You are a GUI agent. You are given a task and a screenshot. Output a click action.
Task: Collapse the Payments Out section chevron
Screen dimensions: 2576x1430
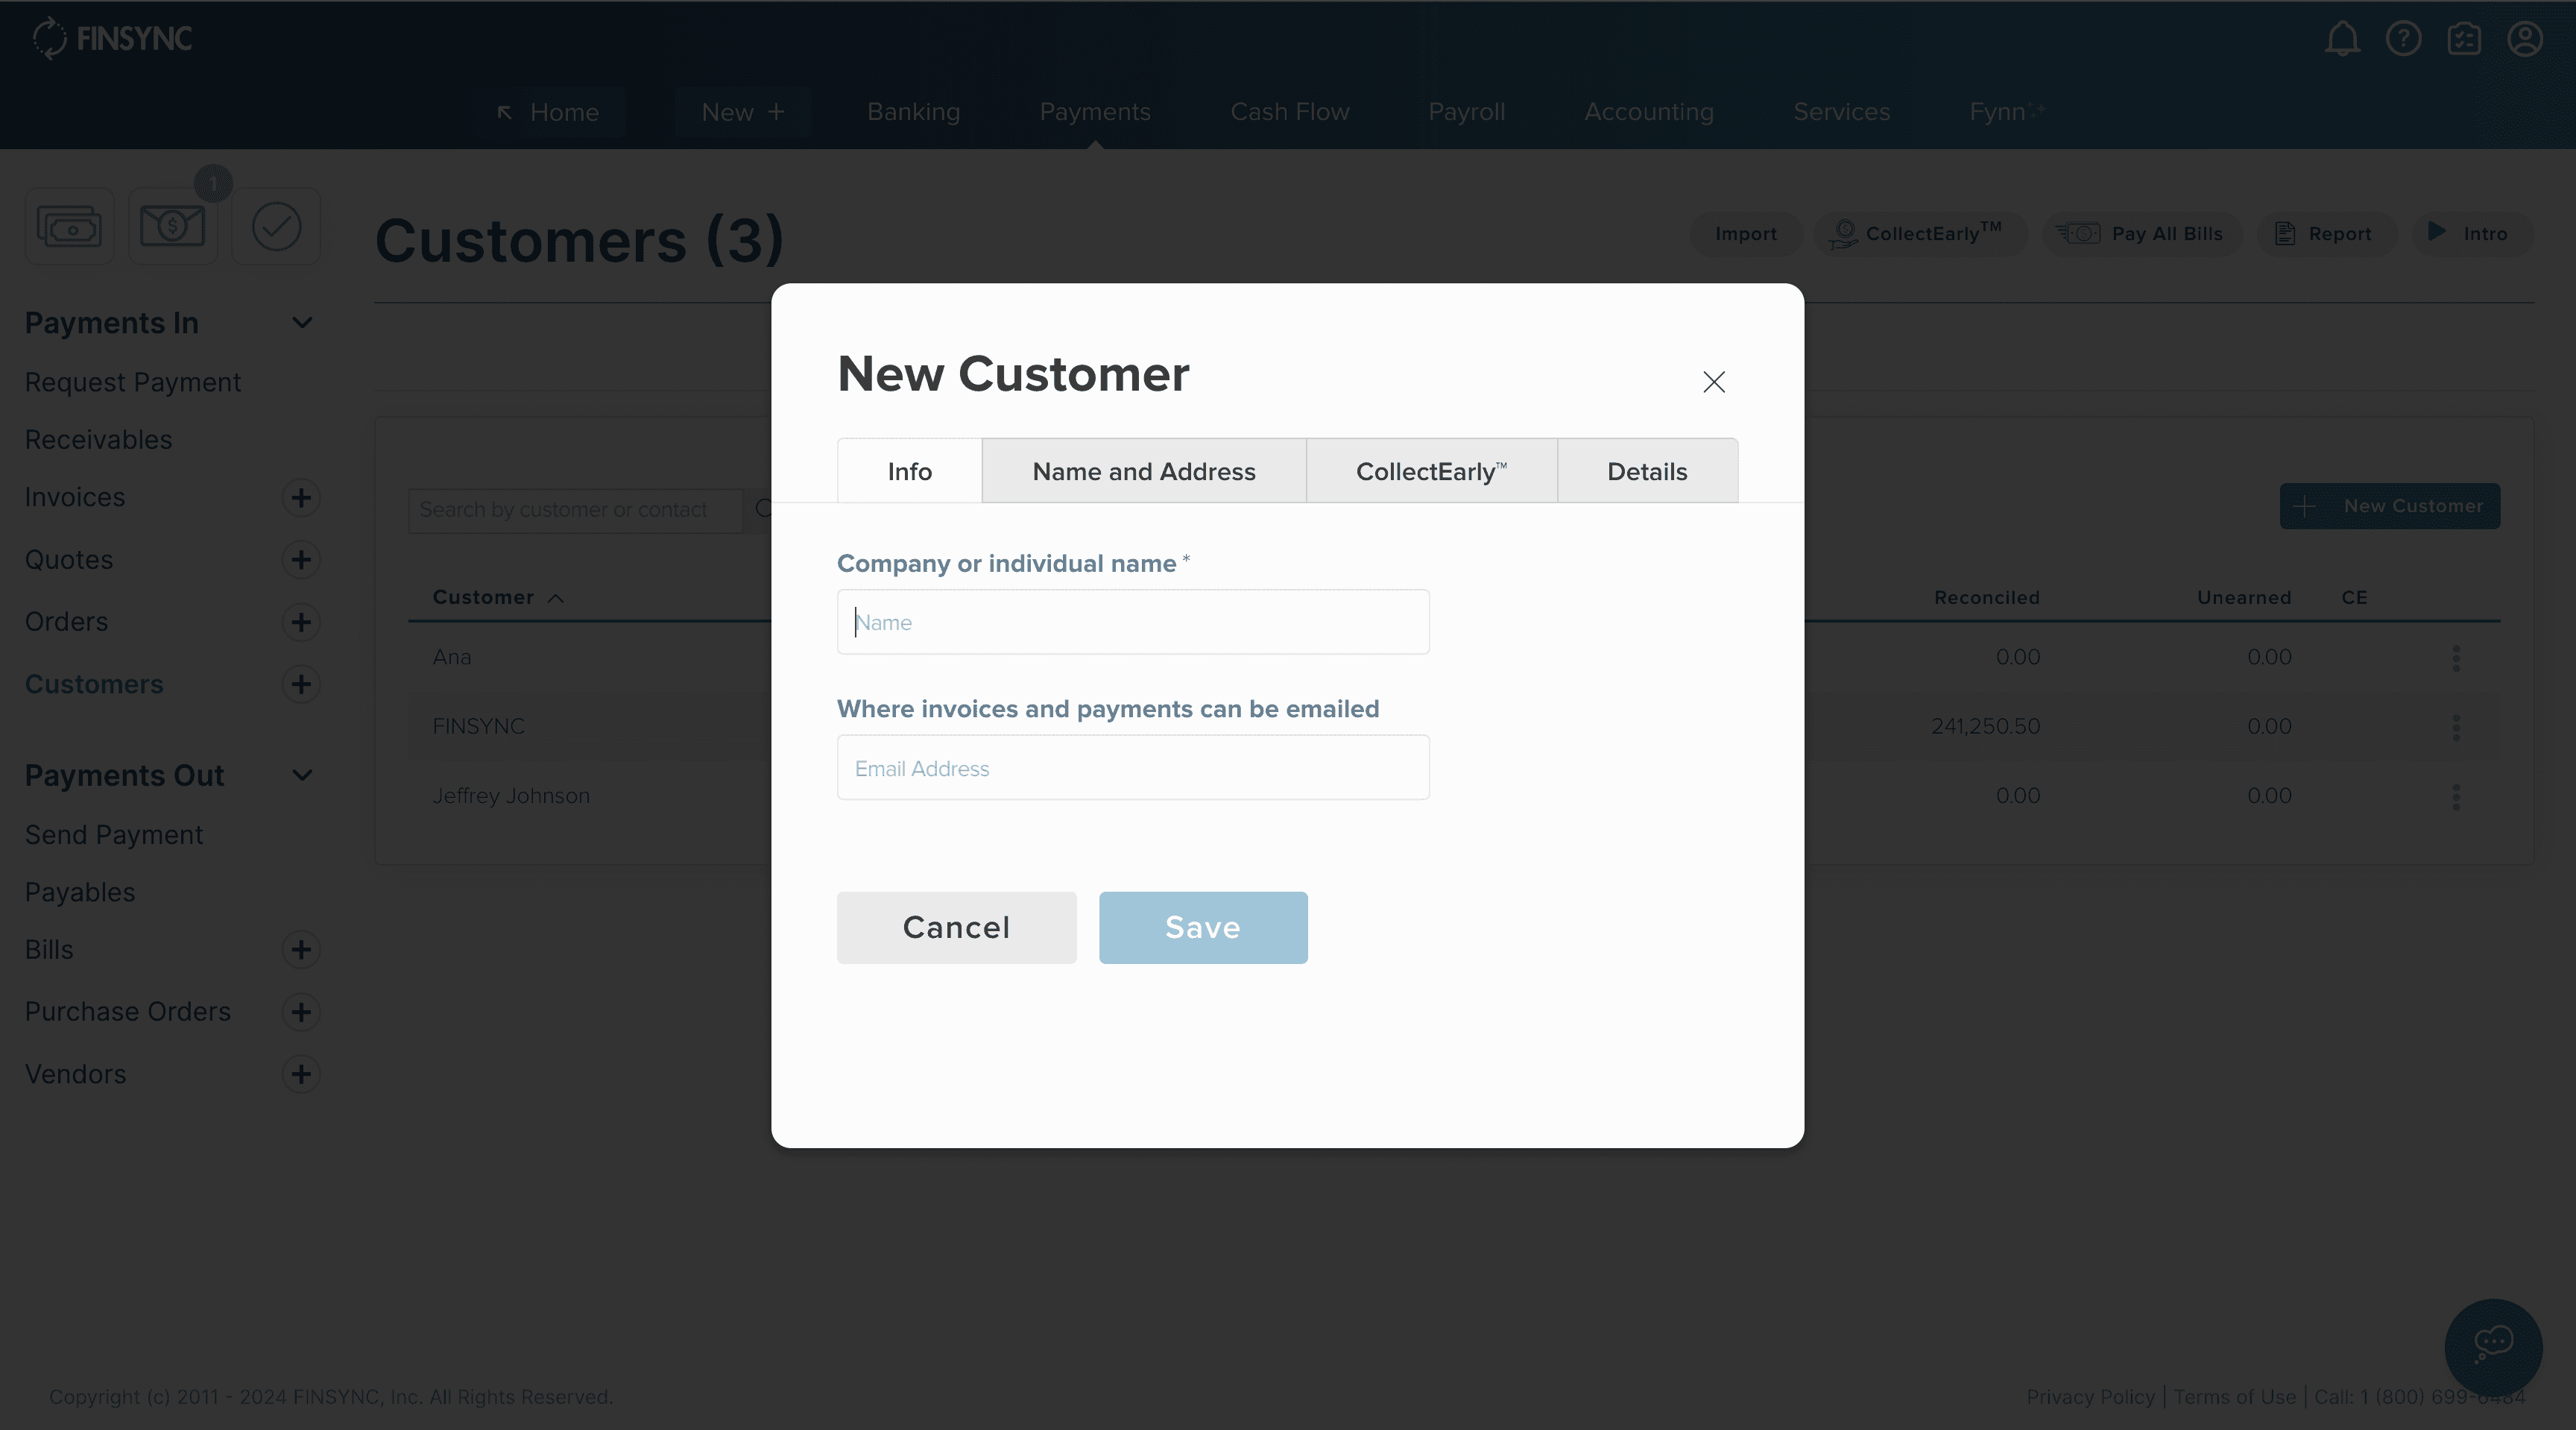[302, 775]
